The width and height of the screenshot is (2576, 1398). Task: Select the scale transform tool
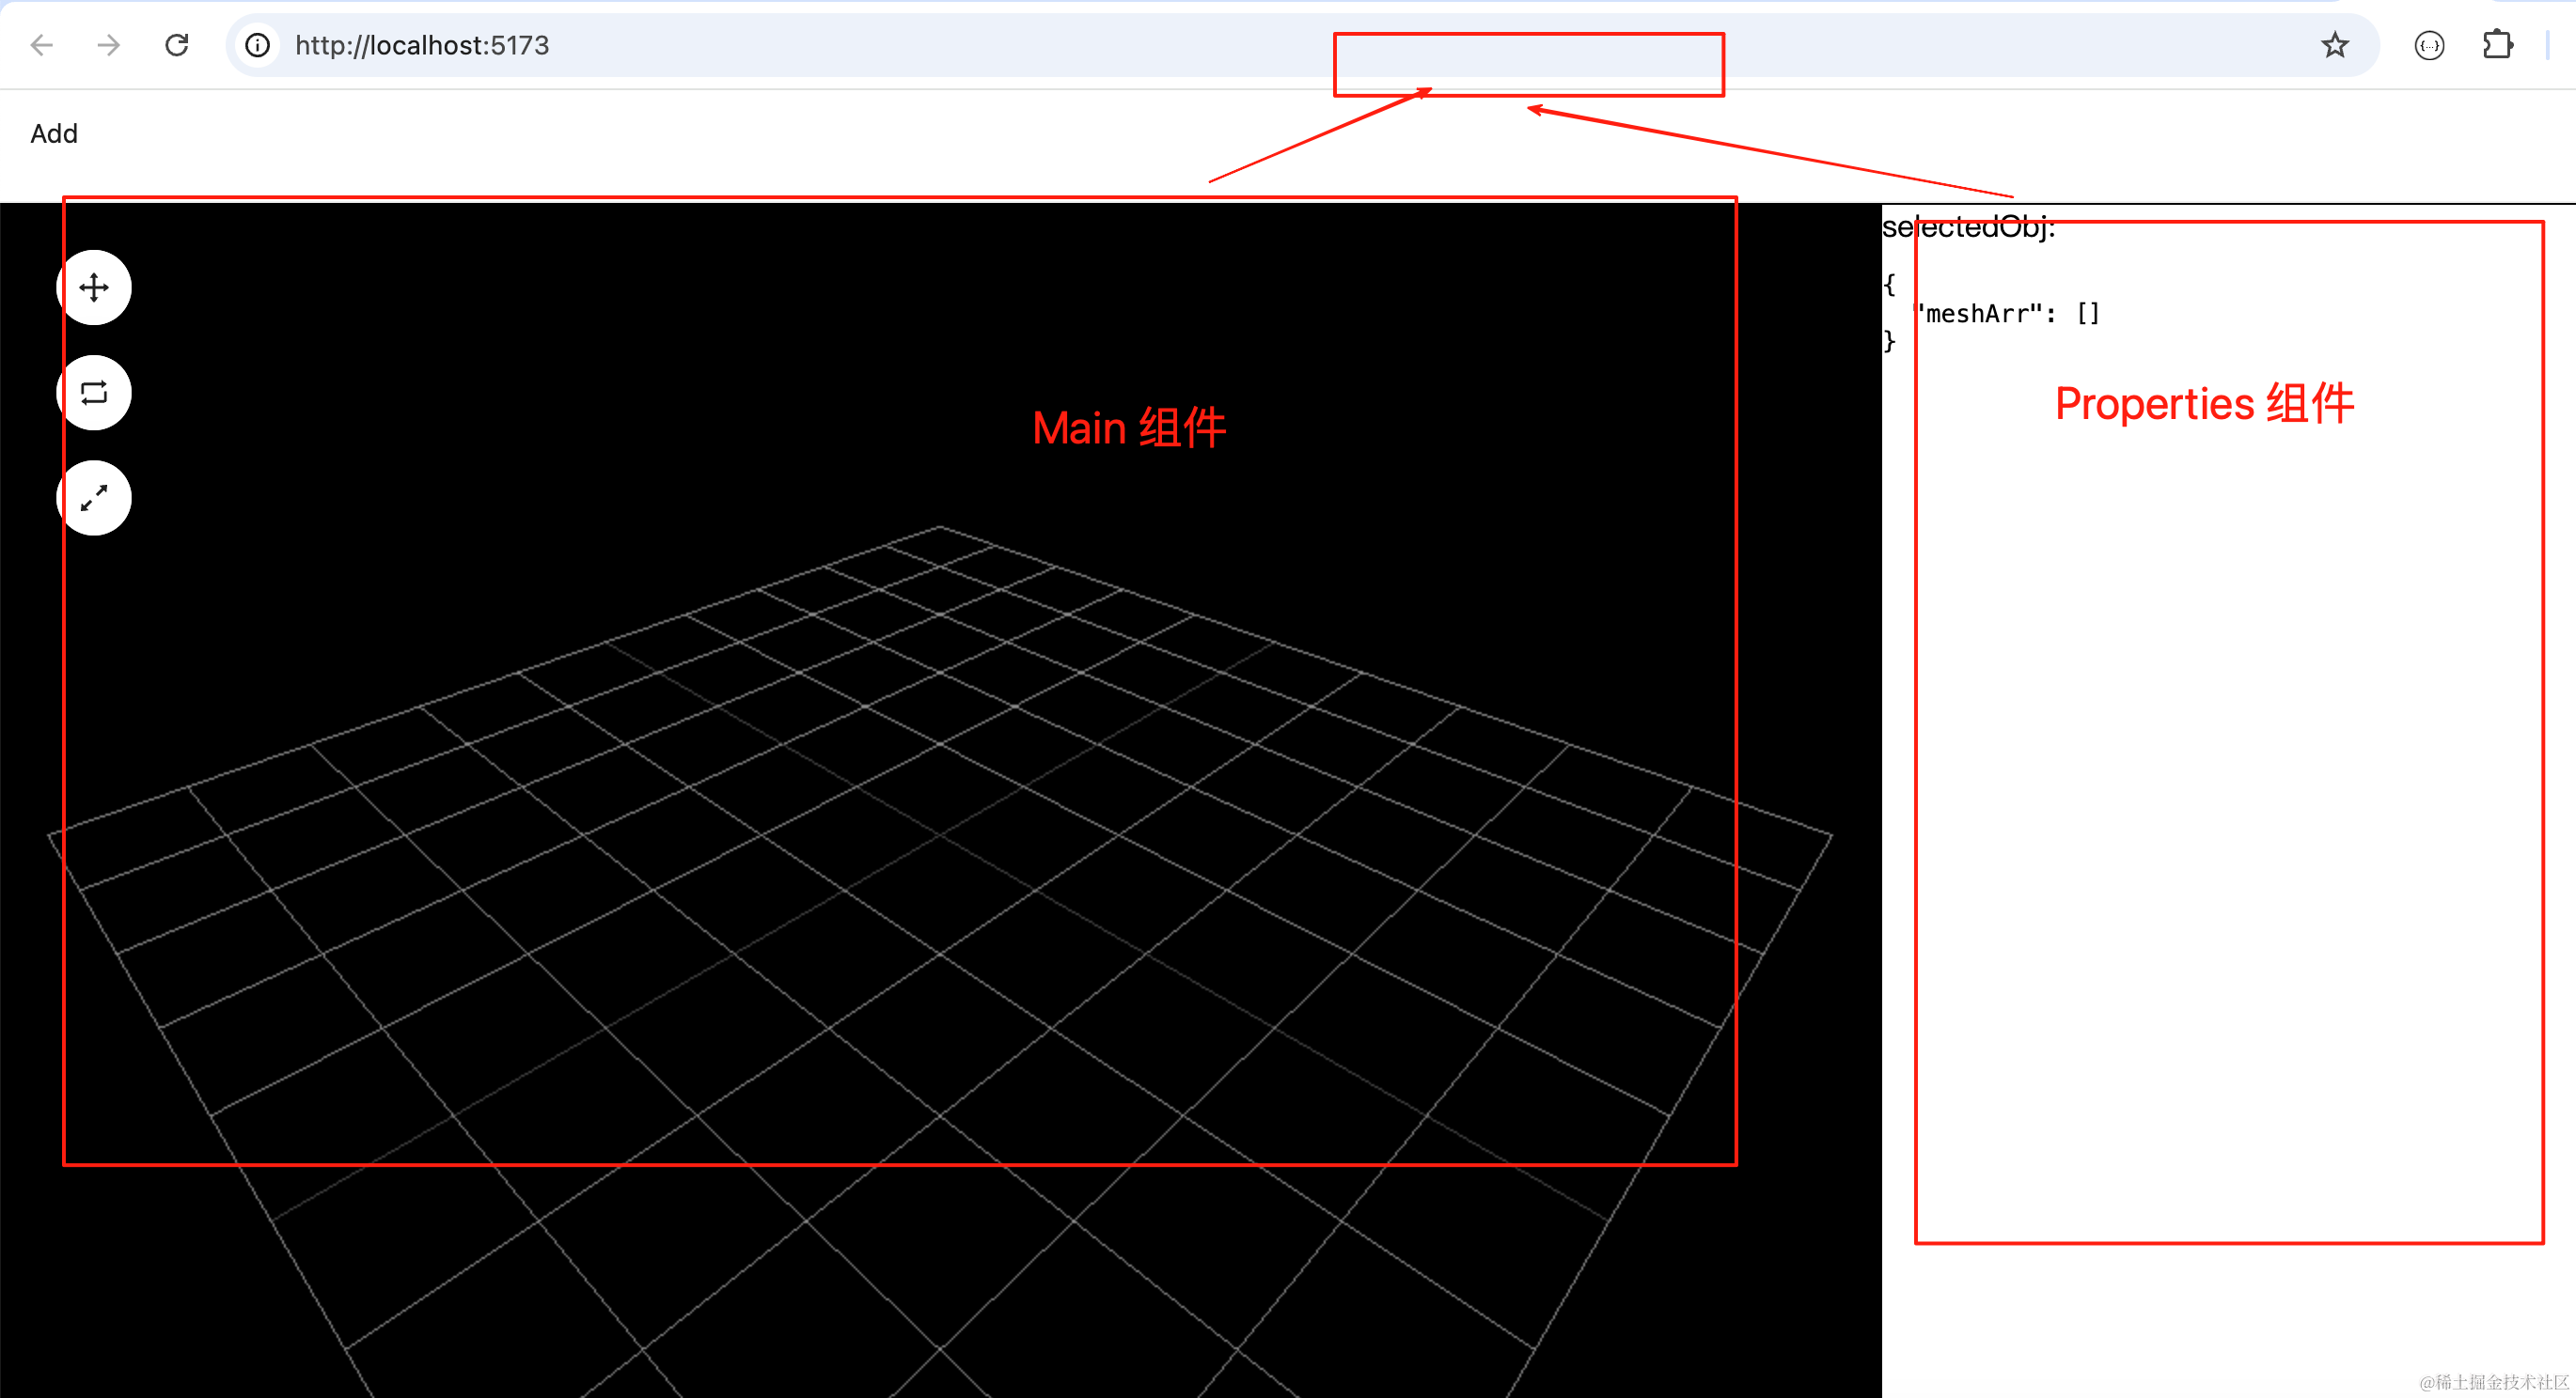[94, 498]
